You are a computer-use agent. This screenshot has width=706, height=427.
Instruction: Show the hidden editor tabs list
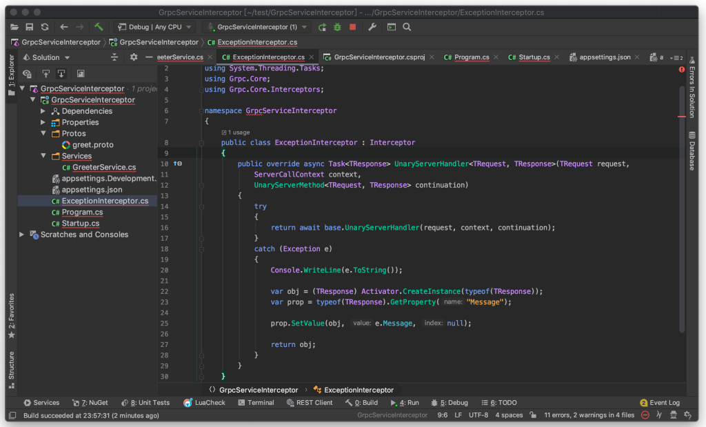tap(677, 58)
